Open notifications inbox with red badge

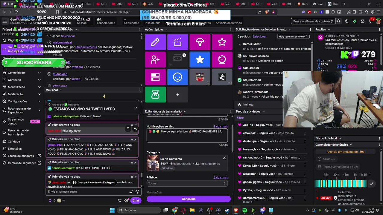pyautogui.click(x=371, y=21)
